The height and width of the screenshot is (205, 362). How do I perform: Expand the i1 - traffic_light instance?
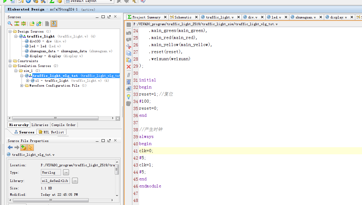[27, 81]
